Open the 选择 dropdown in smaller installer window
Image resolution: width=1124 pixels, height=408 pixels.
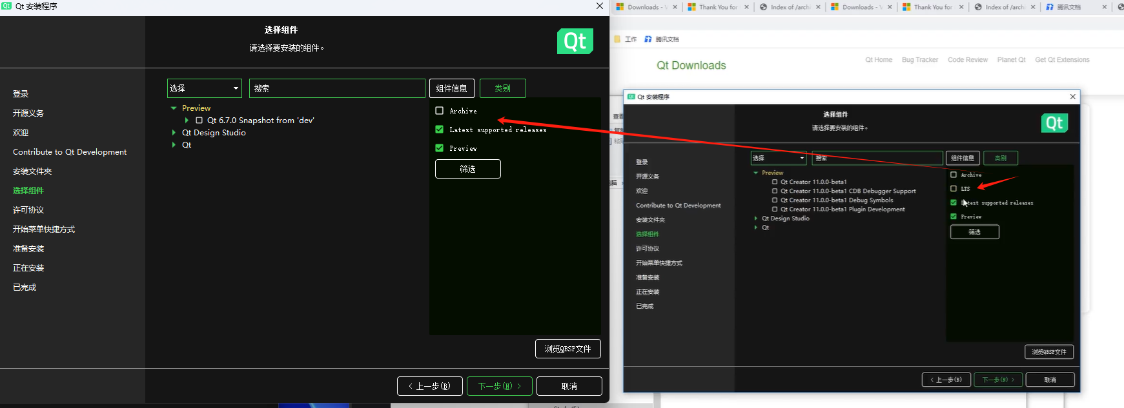tap(779, 158)
